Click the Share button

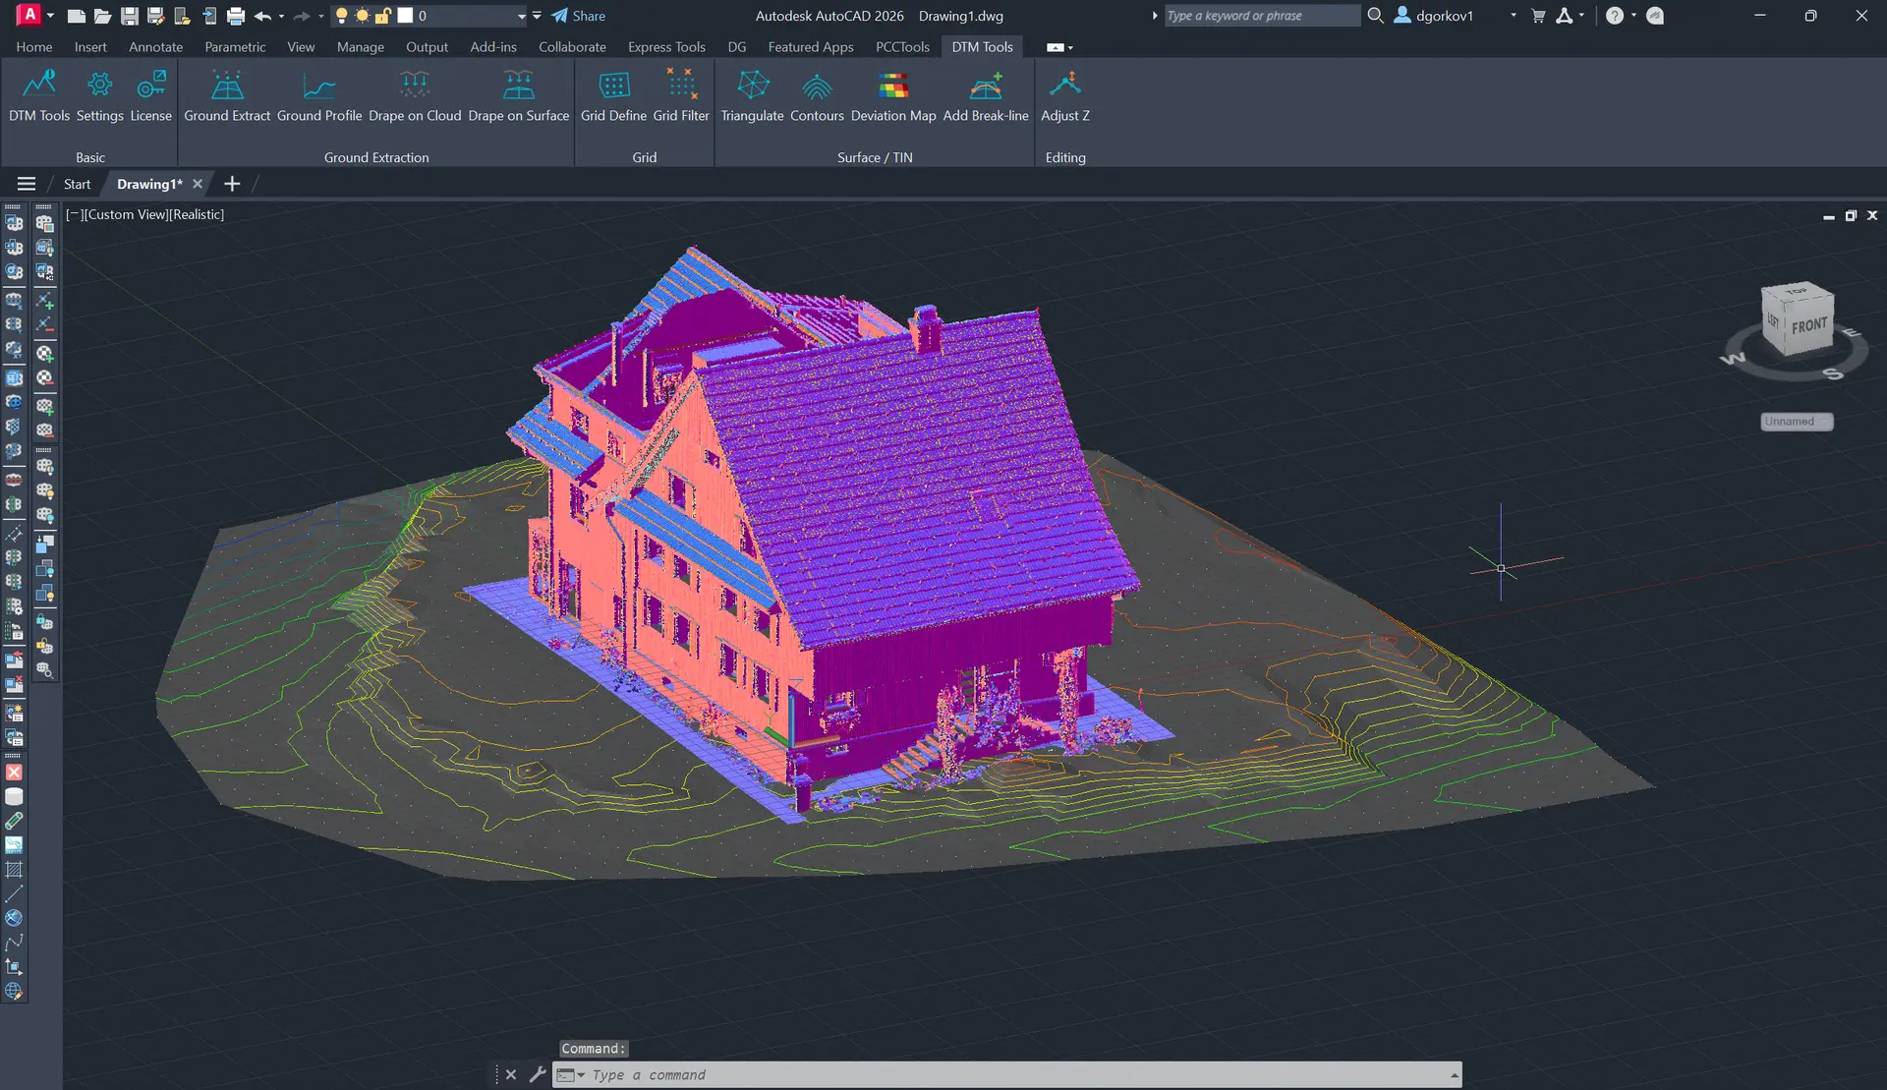(x=578, y=16)
